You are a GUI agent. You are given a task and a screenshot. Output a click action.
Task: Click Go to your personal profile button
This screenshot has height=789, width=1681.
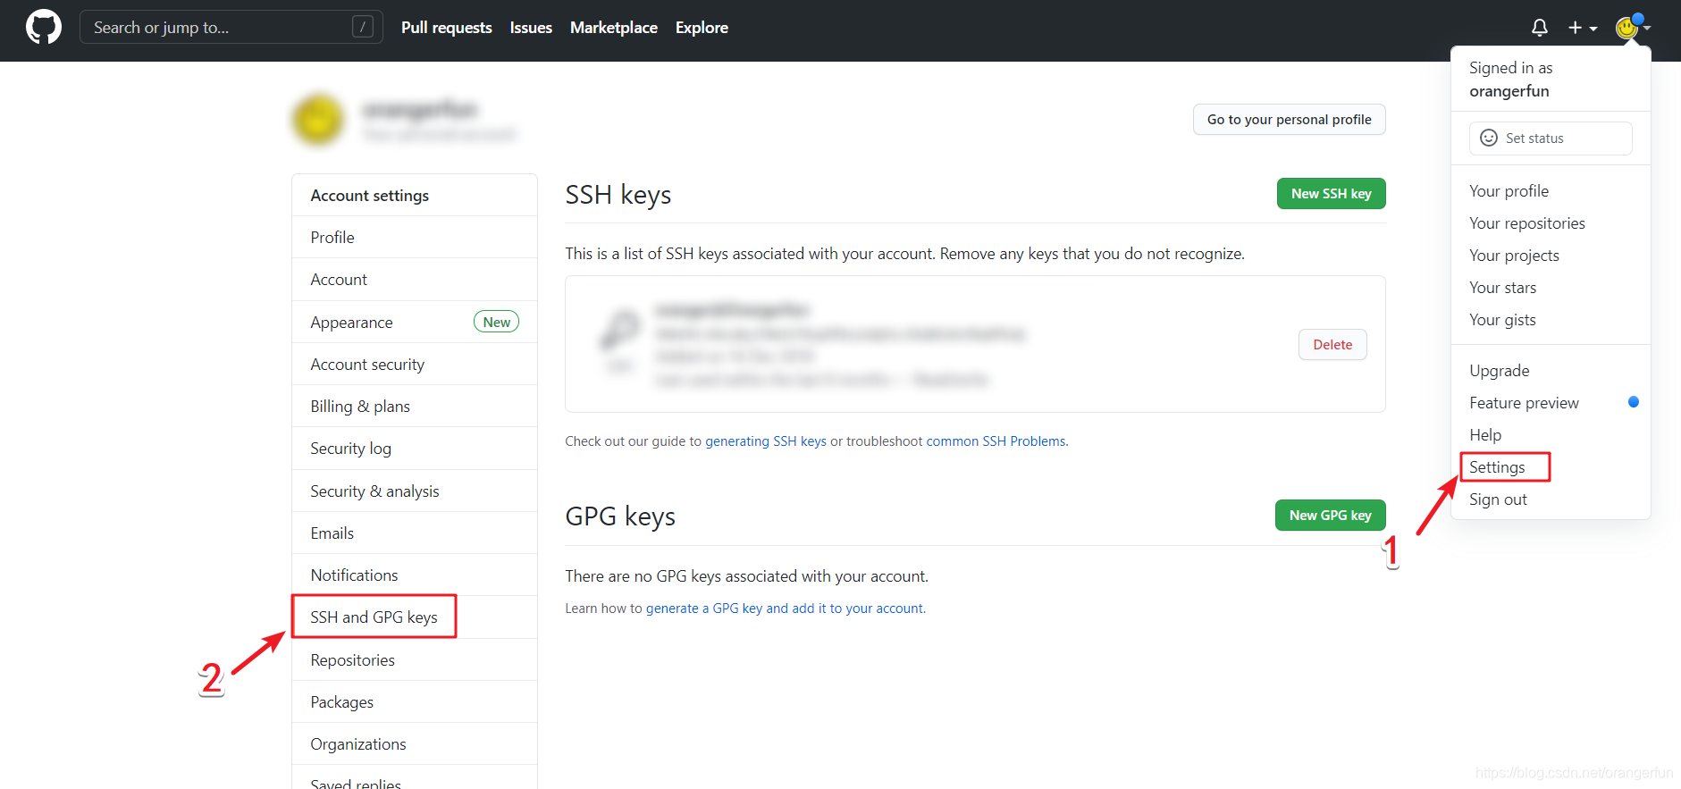[x=1289, y=120]
